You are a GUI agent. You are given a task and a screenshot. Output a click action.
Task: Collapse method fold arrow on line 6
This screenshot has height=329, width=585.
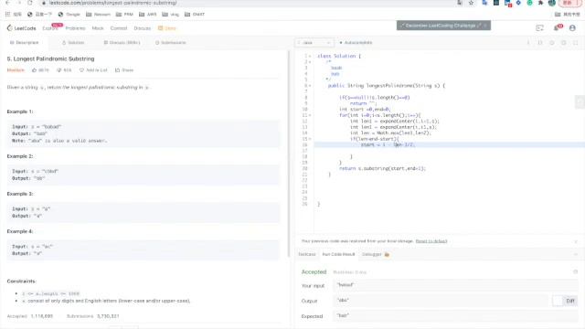click(x=310, y=86)
